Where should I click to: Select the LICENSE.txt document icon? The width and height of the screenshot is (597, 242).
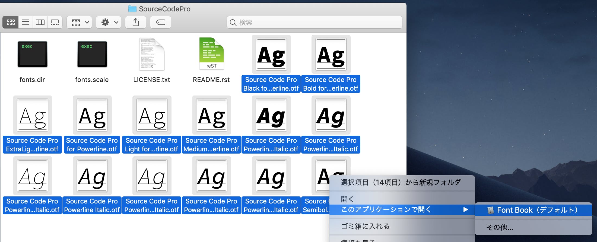(x=152, y=54)
